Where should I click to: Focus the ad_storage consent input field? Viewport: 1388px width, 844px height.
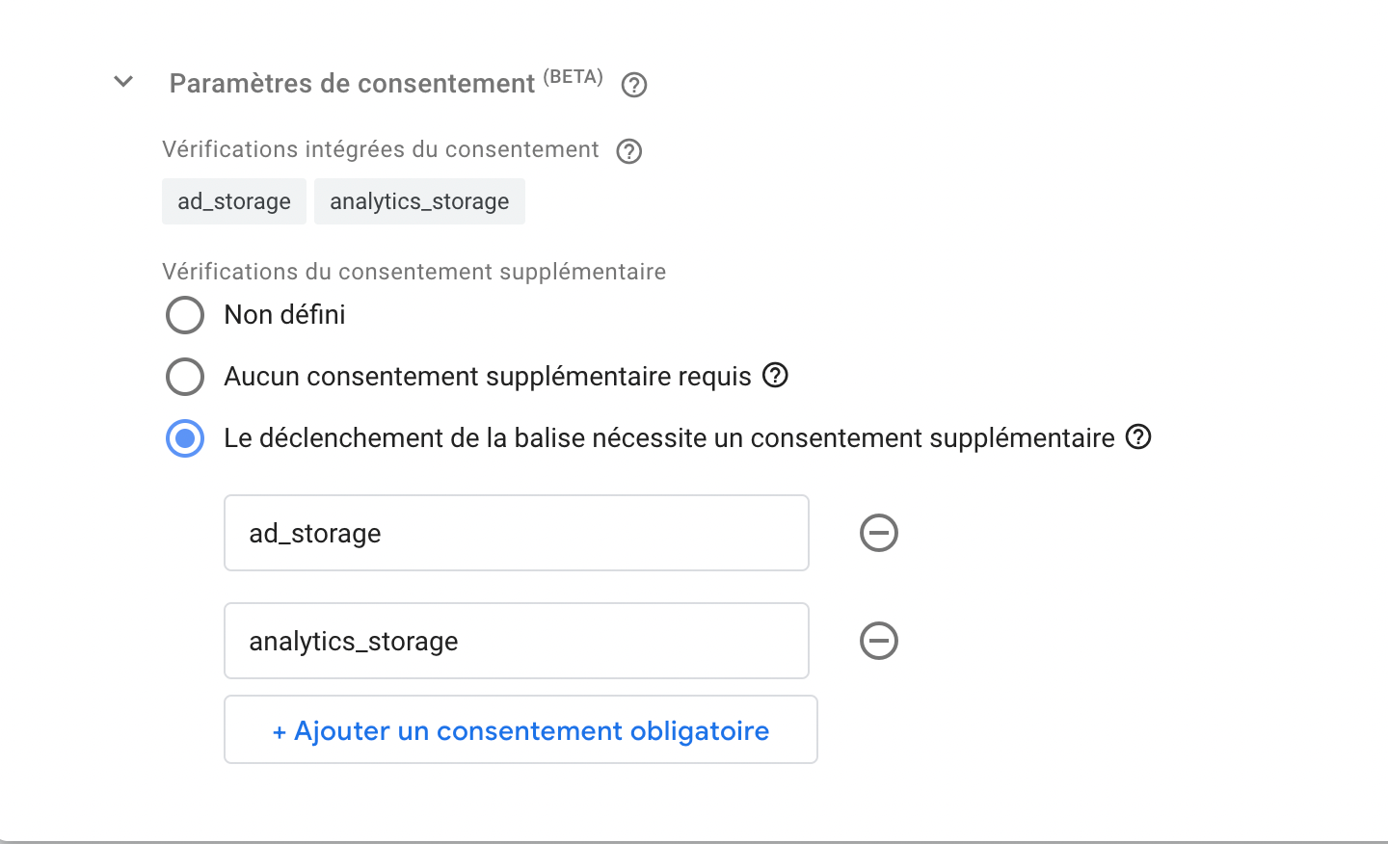point(517,533)
